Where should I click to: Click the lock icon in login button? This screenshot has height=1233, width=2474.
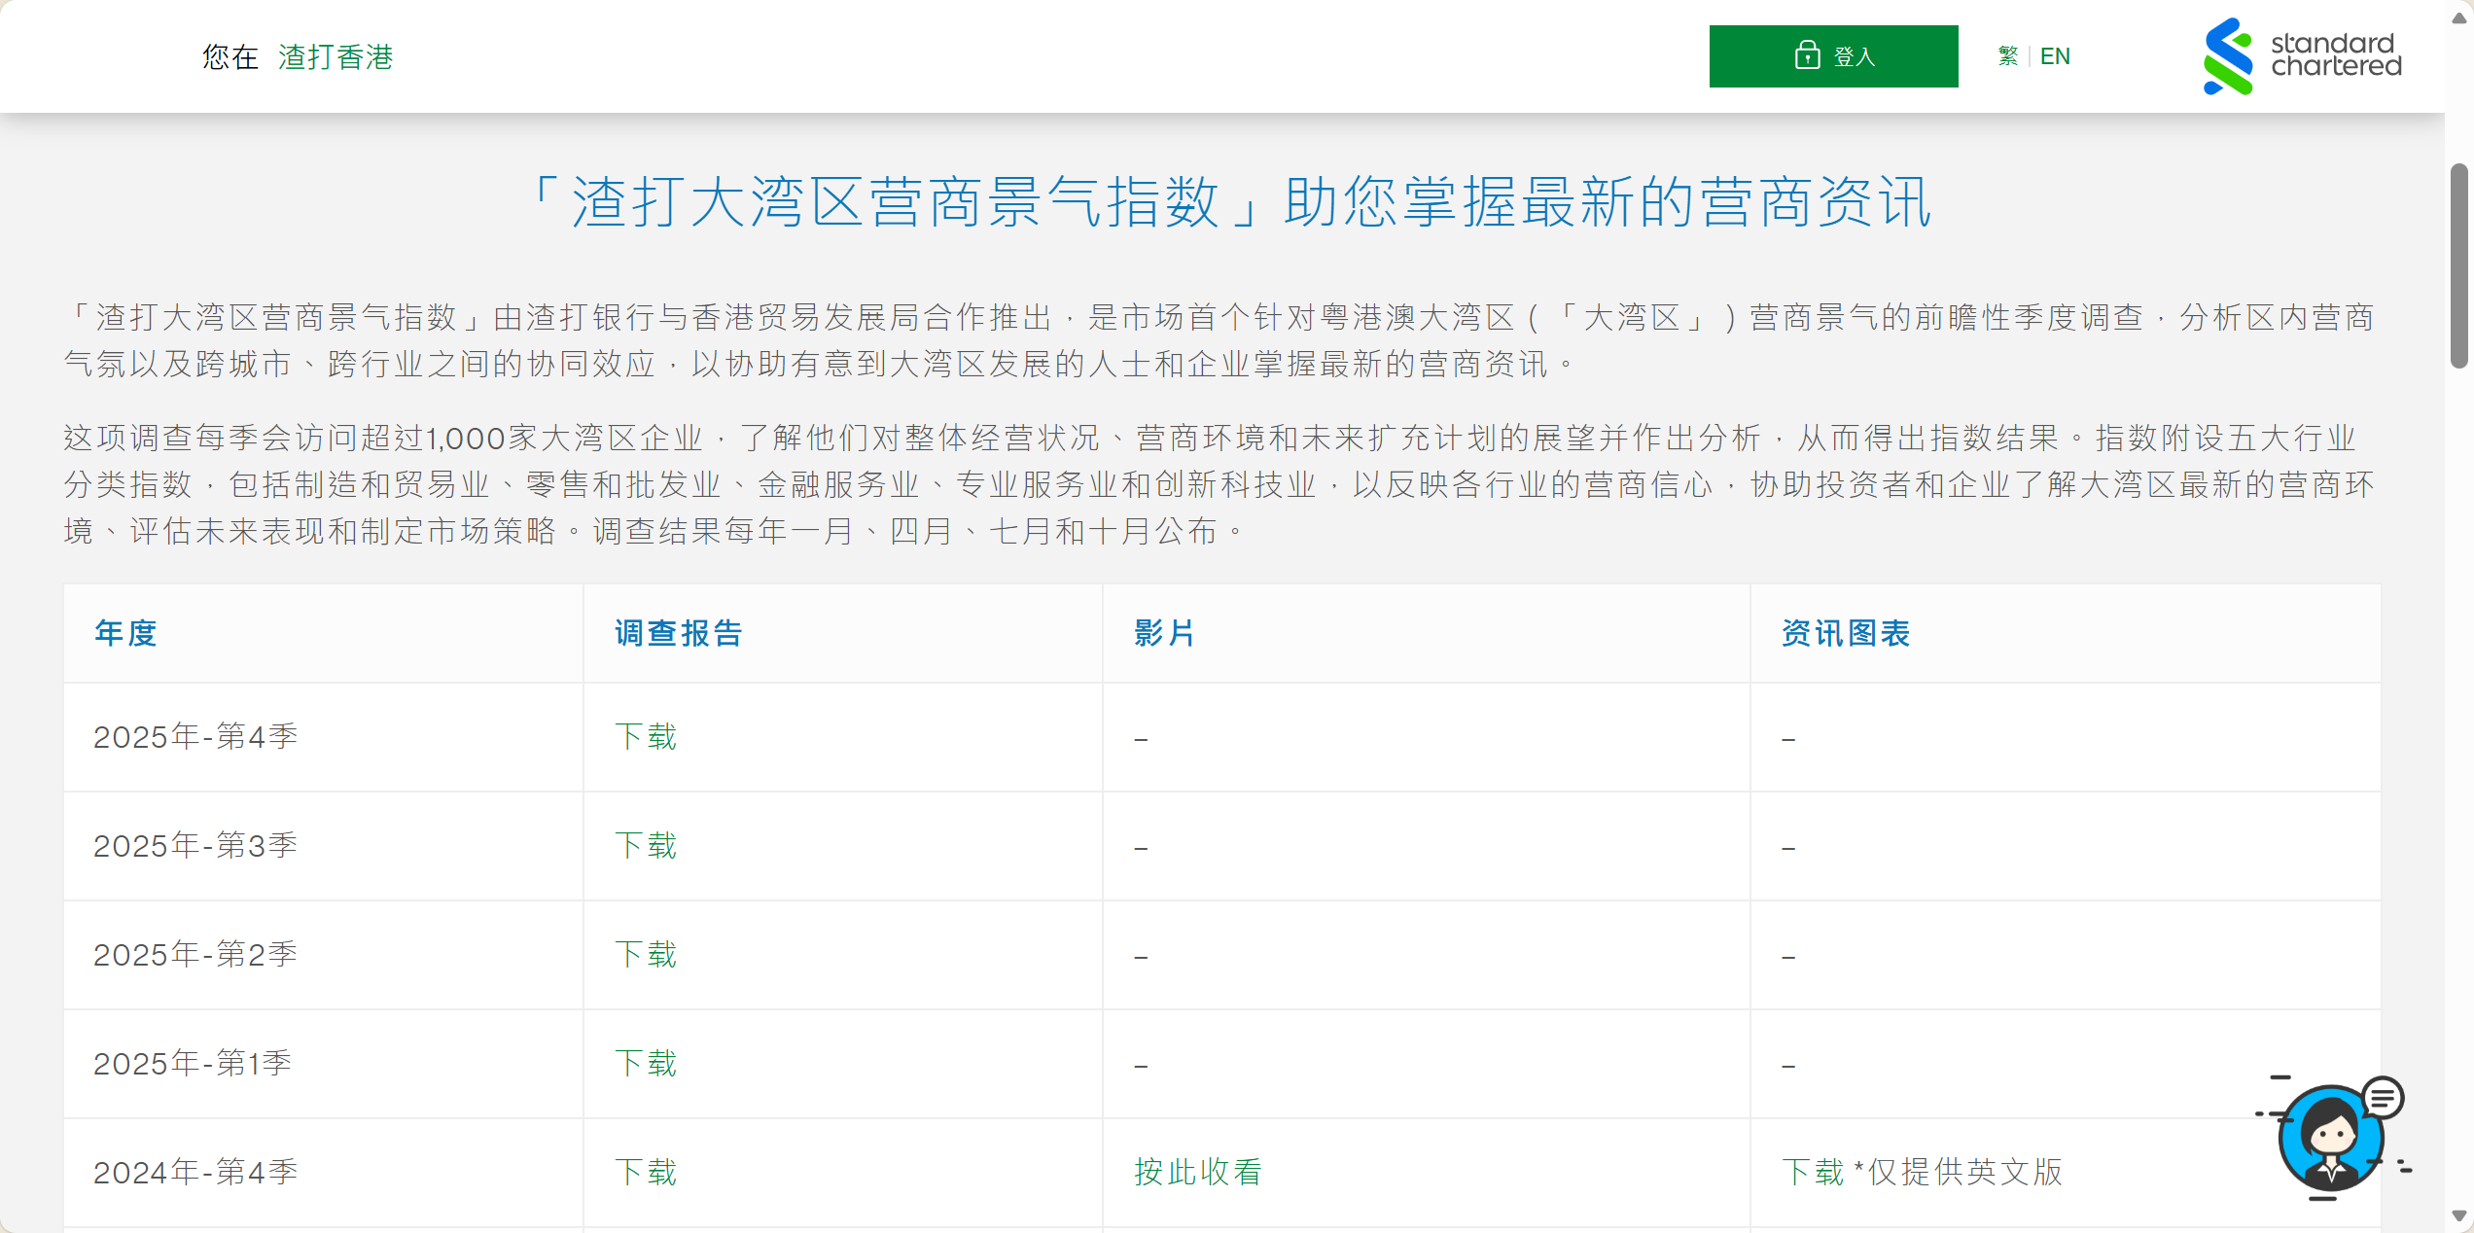[x=1806, y=55]
